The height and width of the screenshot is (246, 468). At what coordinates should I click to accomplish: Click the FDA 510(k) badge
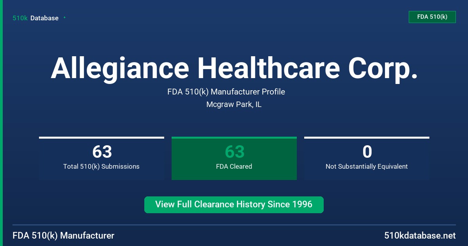(x=432, y=17)
